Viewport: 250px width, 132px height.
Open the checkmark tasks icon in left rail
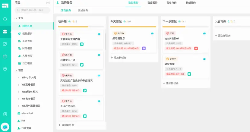pyautogui.click(x=5, y=44)
